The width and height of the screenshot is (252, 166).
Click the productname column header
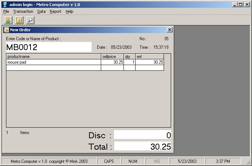53,57
